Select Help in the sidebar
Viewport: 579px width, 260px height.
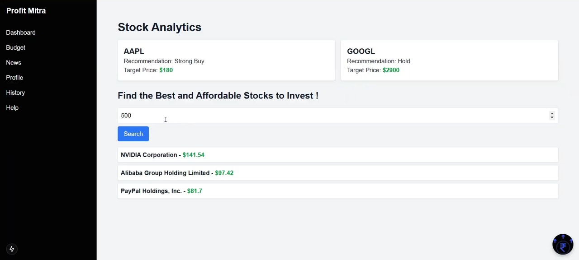click(x=12, y=108)
